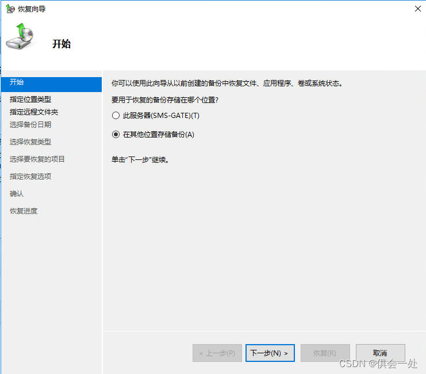Click the backup drive disc icon
The height and width of the screenshot is (374, 426).
click(20, 36)
